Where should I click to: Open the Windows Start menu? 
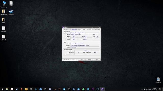pos(2,89)
